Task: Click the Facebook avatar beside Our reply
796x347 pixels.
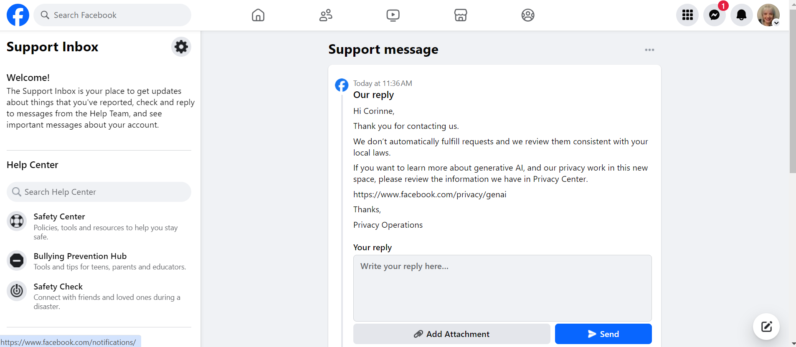Action: (x=342, y=85)
